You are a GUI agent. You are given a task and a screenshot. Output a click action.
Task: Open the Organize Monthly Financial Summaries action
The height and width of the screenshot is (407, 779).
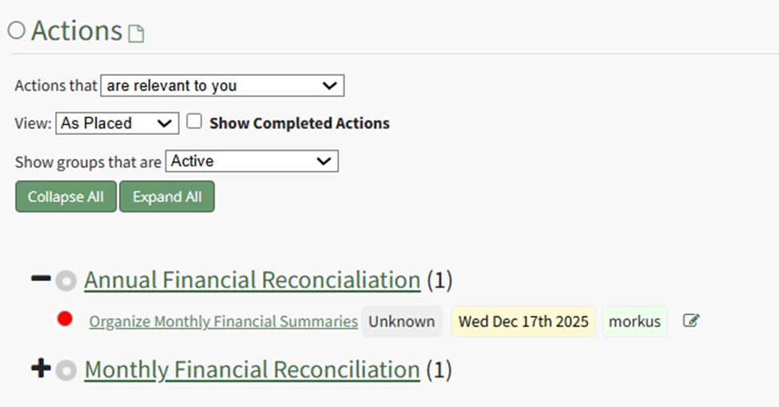(x=223, y=322)
